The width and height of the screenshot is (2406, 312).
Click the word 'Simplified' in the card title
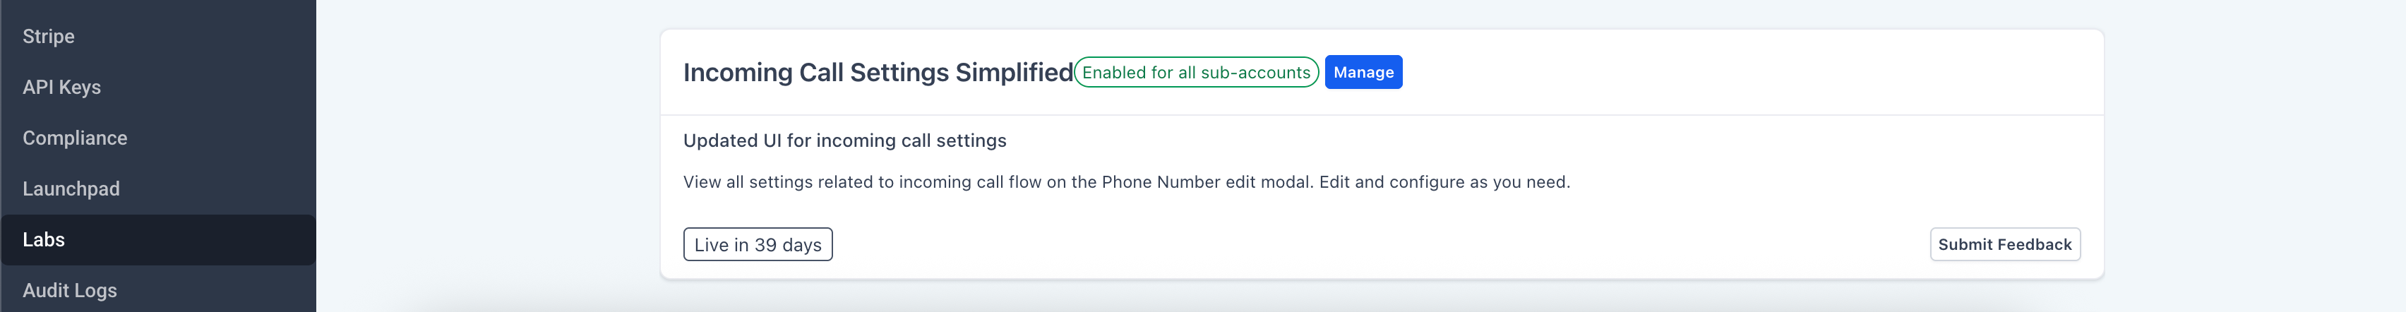1015,73
